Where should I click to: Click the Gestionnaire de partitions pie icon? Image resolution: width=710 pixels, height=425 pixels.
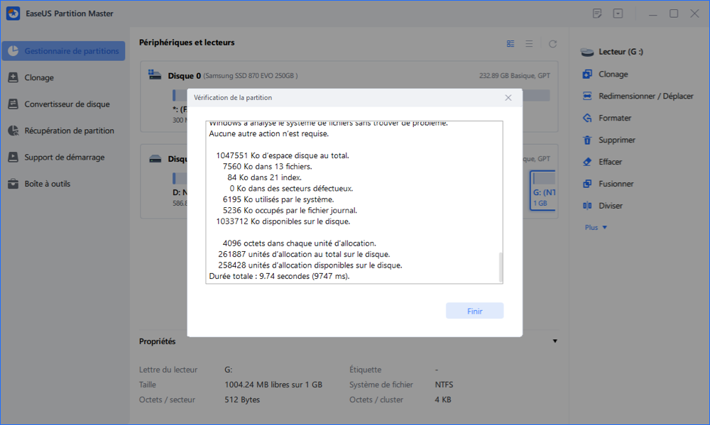(x=13, y=50)
